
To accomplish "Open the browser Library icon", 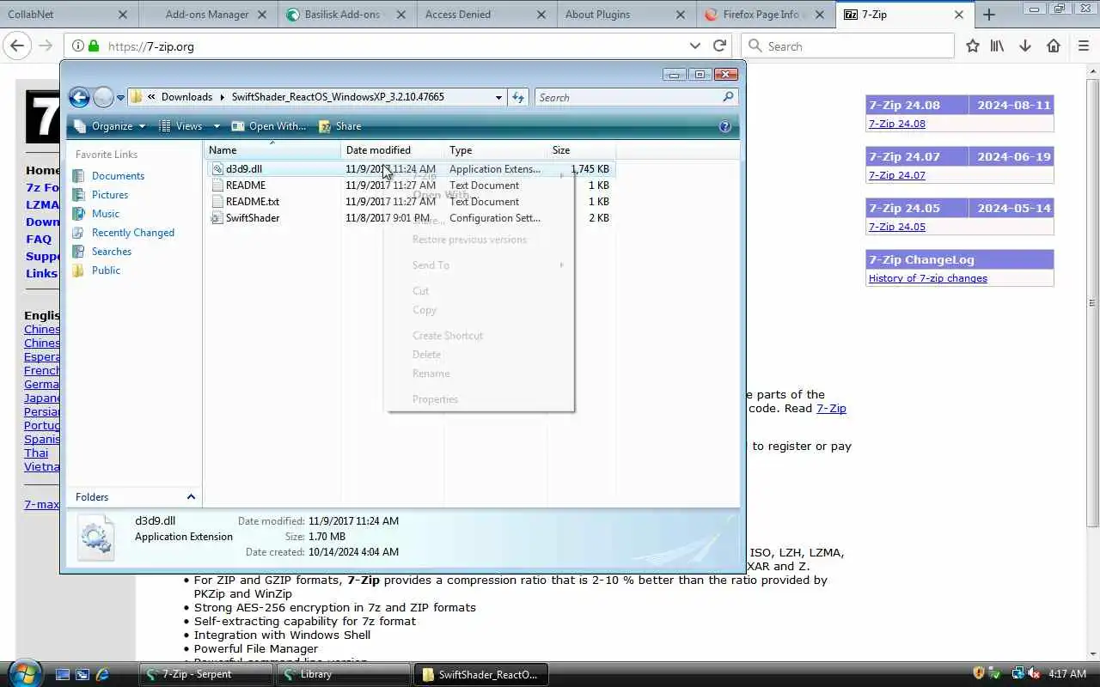I will [998, 46].
